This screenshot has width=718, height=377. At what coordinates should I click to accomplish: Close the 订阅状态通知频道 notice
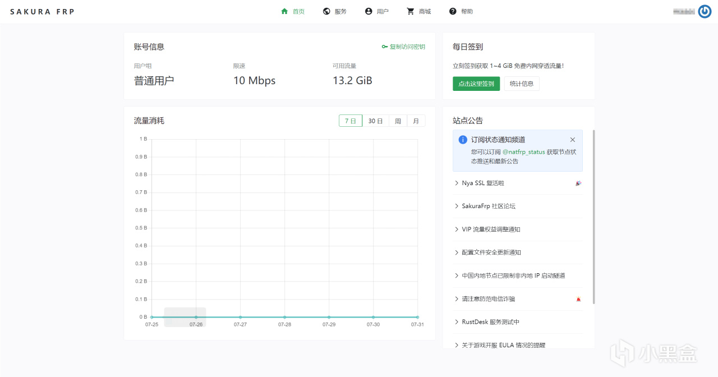[x=573, y=140]
